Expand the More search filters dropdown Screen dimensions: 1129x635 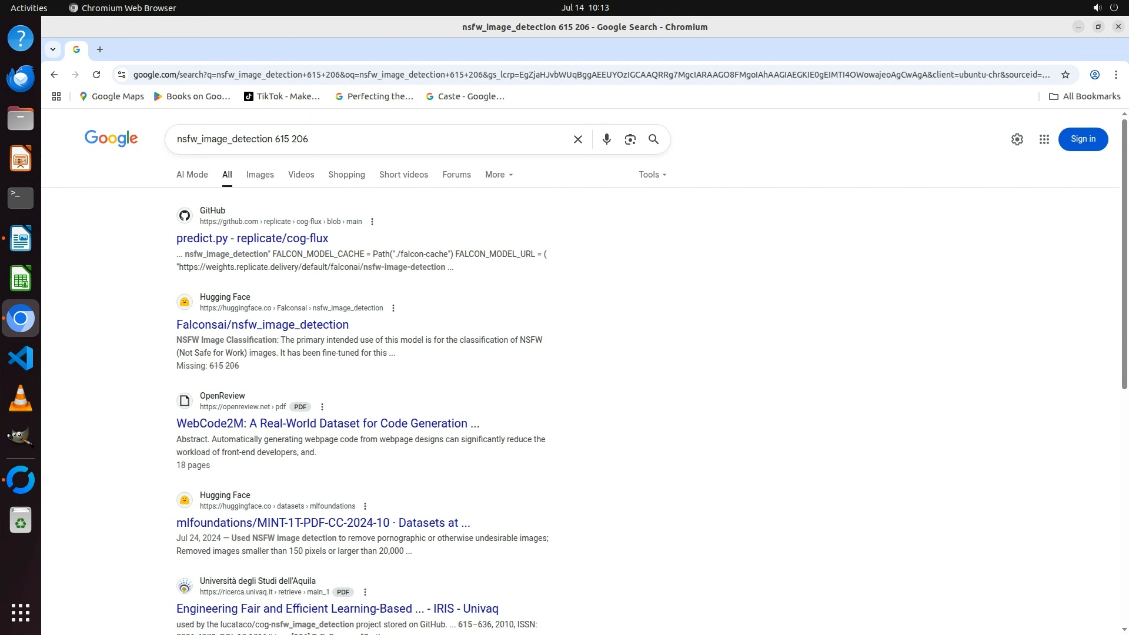(499, 175)
